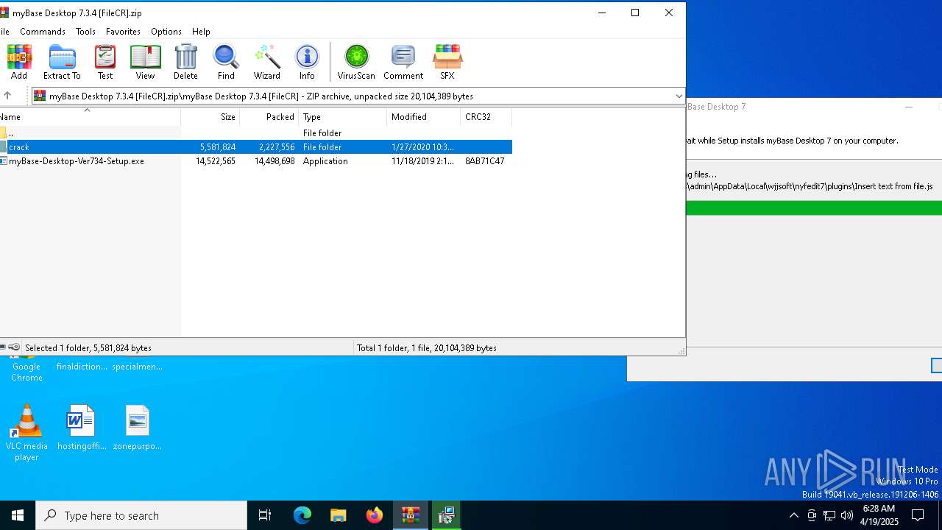Open VLC media player desktop shortcut
Viewport: 942px width, 530px height.
[x=26, y=433]
